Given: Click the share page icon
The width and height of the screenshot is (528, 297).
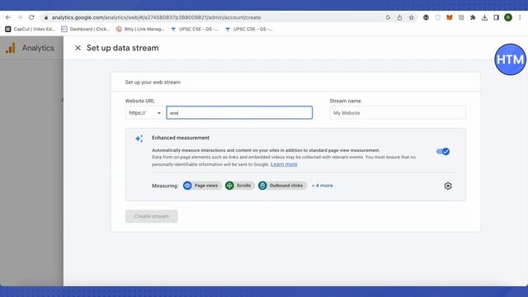Looking at the screenshot, I should [399, 17].
